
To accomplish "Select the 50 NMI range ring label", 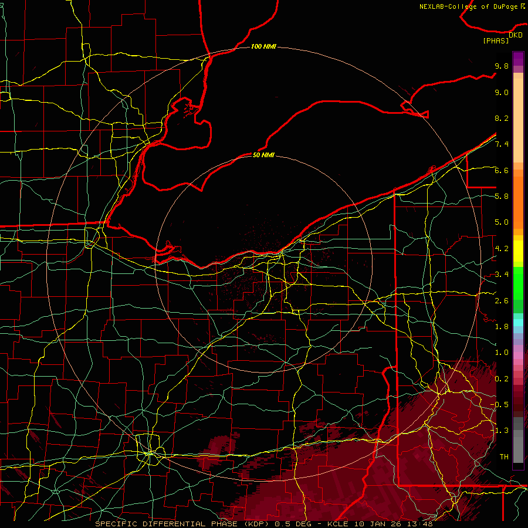I will [x=263, y=155].
